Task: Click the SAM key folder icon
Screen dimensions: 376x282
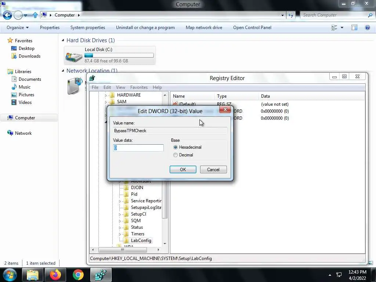Action: [112, 102]
